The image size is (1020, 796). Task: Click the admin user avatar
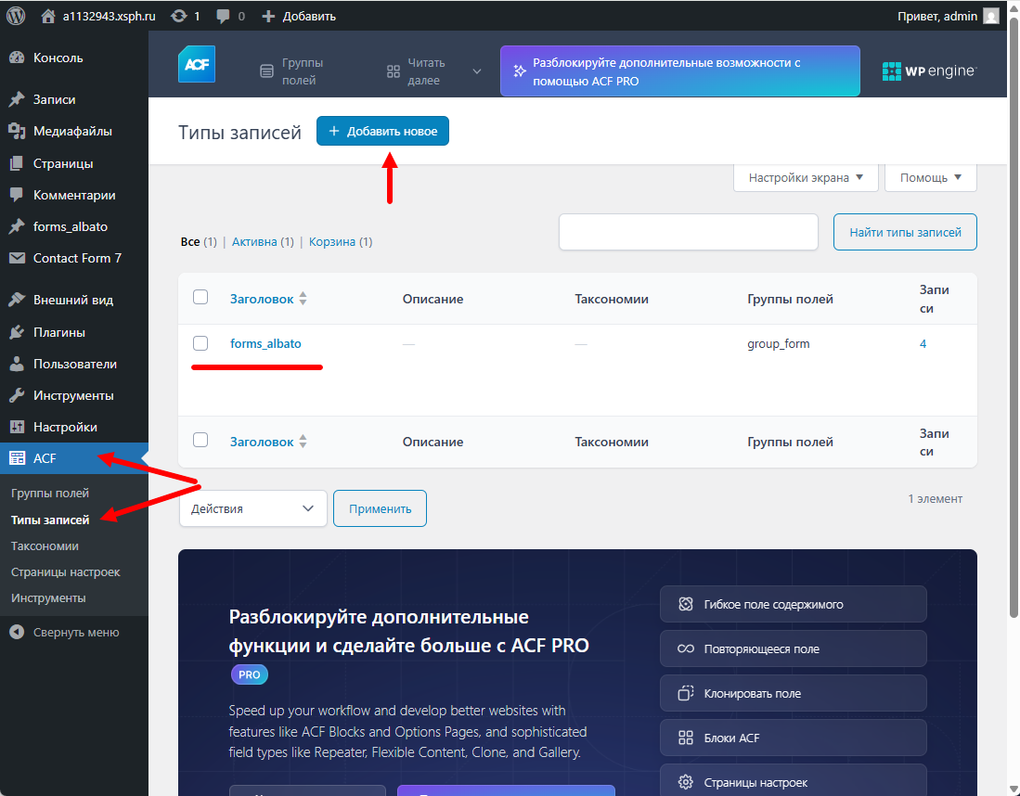click(991, 16)
